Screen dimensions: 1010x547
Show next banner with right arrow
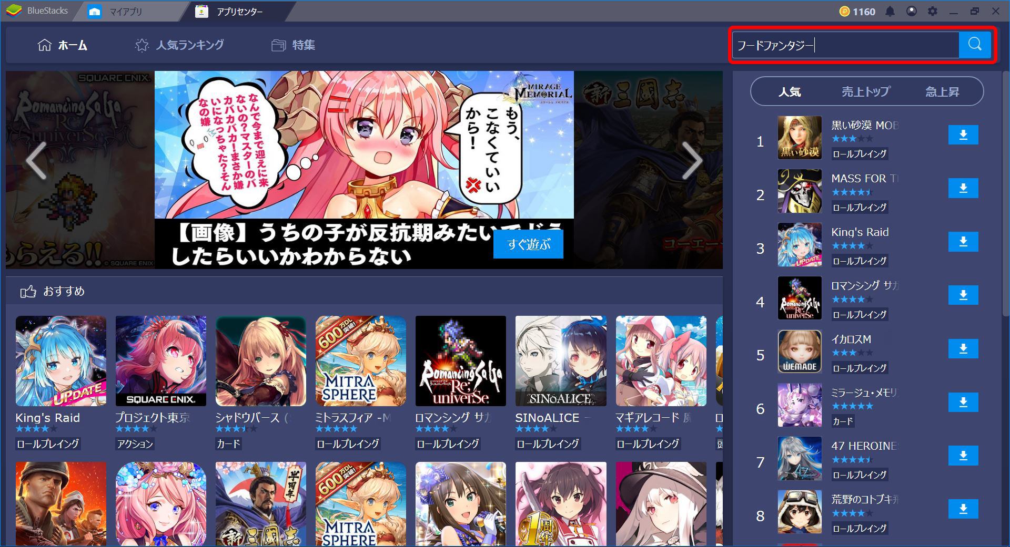(692, 160)
